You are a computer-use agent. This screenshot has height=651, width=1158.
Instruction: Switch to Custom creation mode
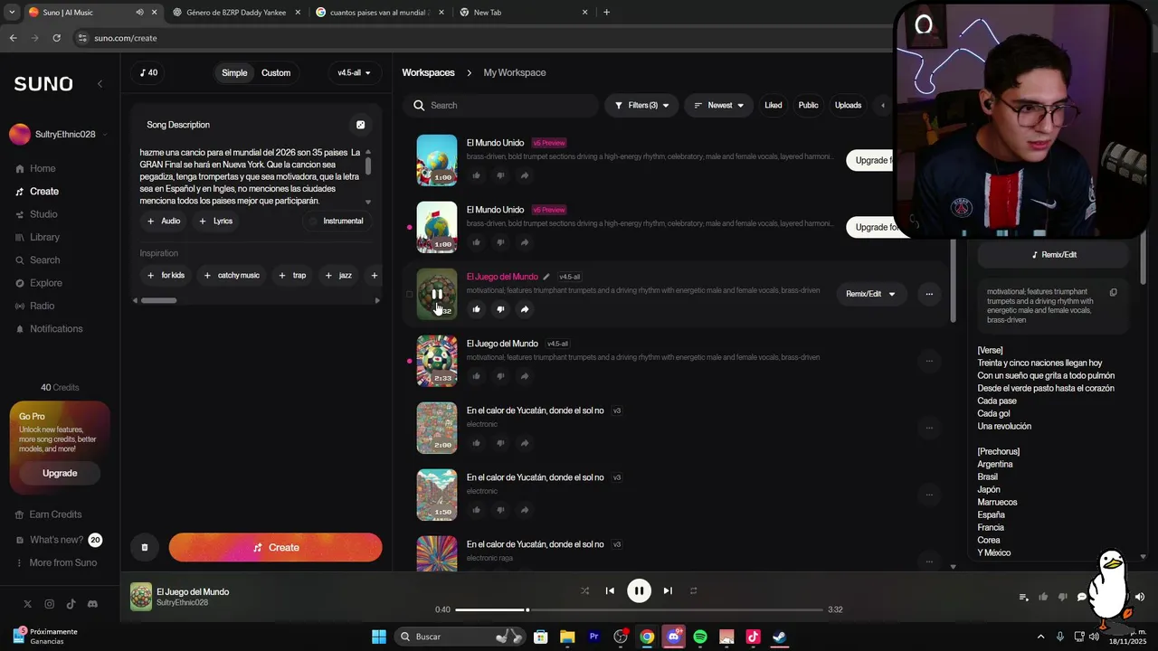pyautogui.click(x=276, y=73)
